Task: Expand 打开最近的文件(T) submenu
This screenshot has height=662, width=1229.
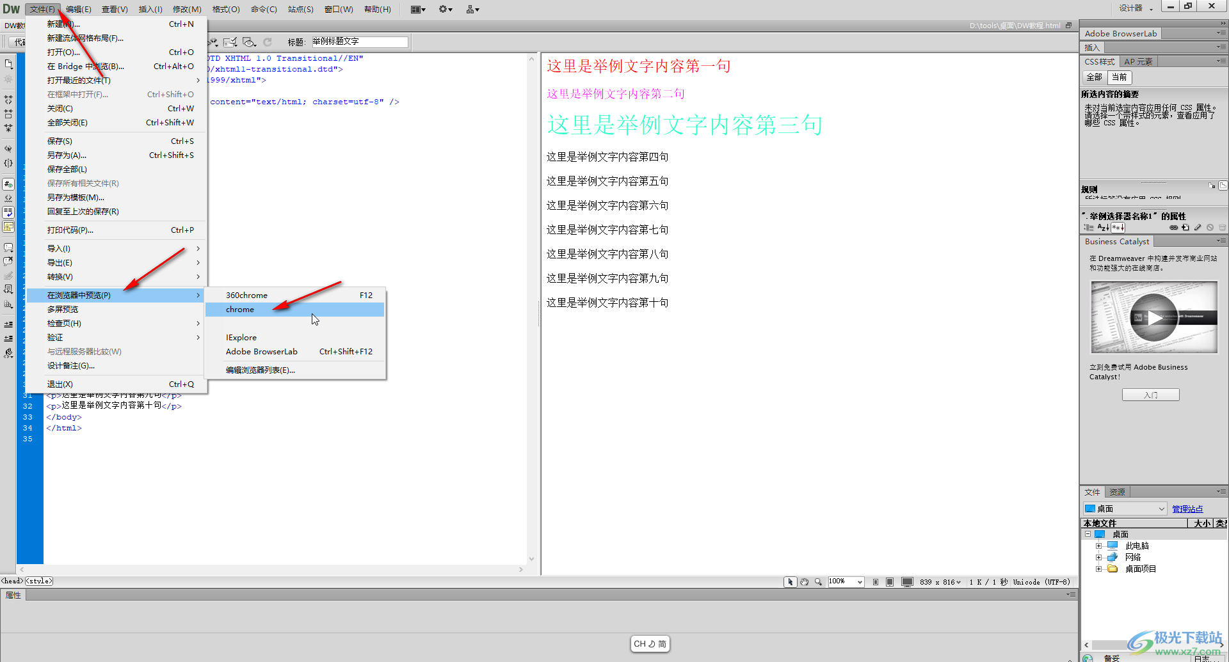Action: click(116, 81)
